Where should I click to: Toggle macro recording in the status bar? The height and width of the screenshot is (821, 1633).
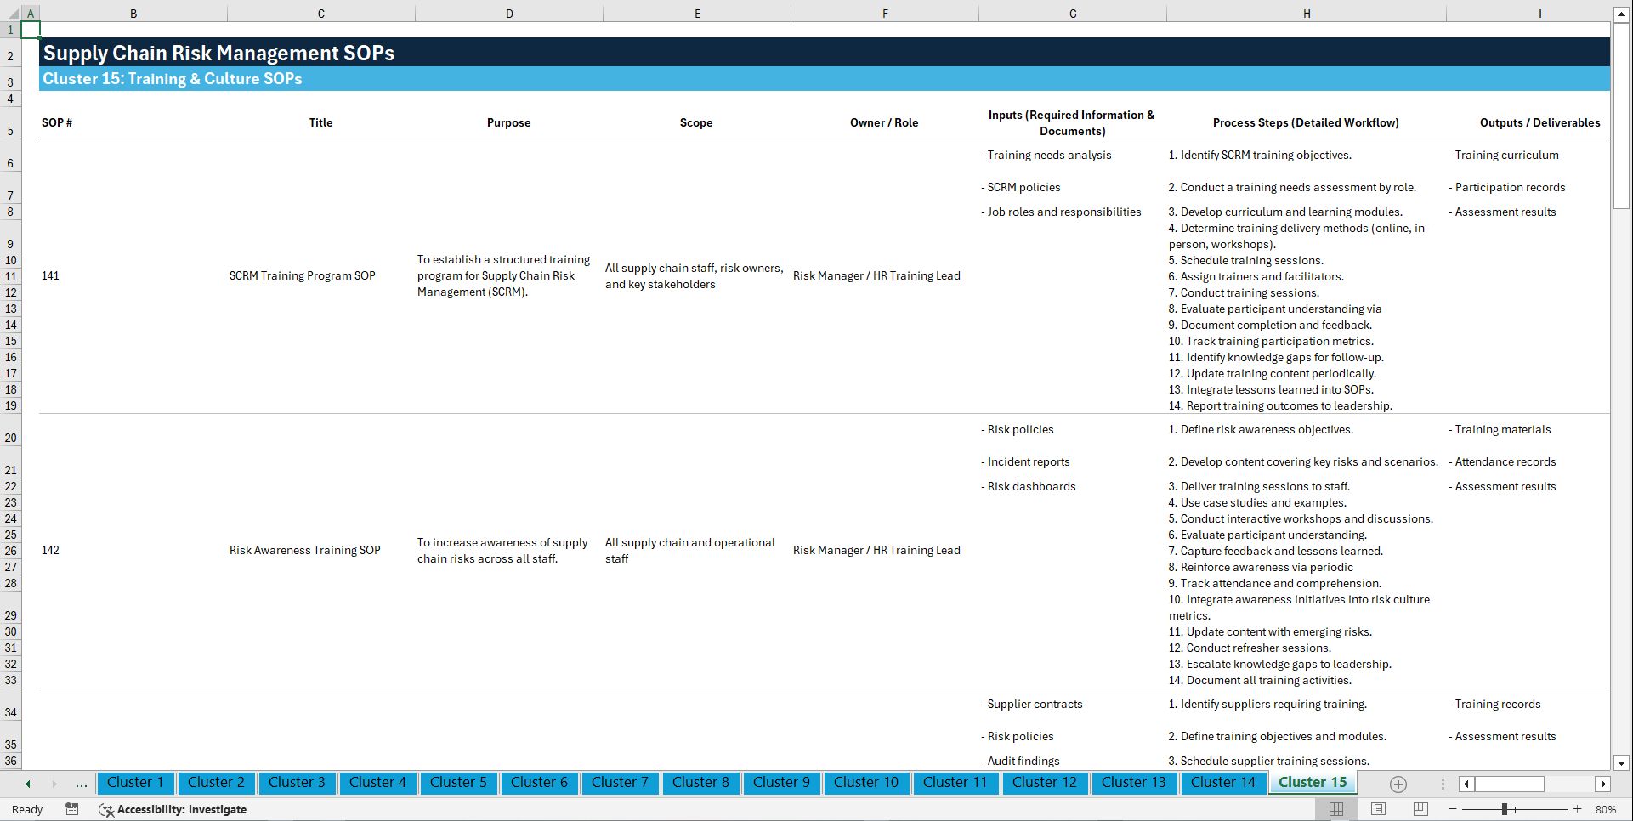(72, 809)
